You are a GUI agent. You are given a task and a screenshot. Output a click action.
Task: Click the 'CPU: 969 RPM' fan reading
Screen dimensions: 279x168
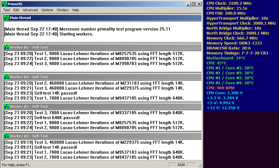[220, 88]
